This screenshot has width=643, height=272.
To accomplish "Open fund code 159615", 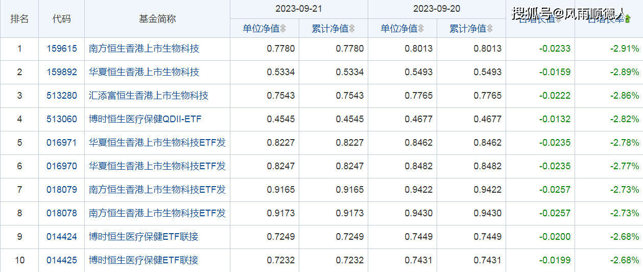I will click(61, 49).
